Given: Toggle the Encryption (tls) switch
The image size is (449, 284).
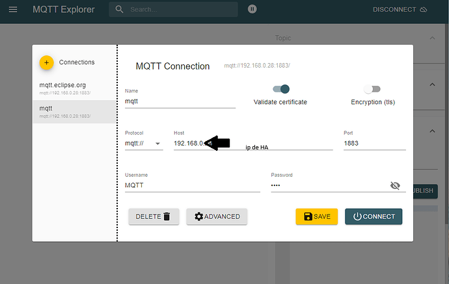Looking at the screenshot, I should [372, 89].
